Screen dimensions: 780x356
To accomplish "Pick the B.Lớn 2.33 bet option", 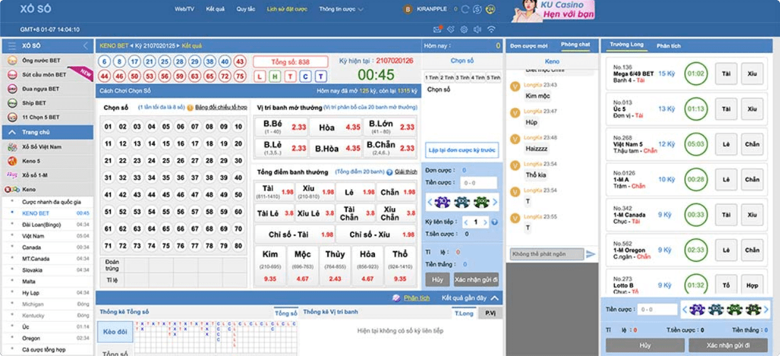I will coord(390,127).
